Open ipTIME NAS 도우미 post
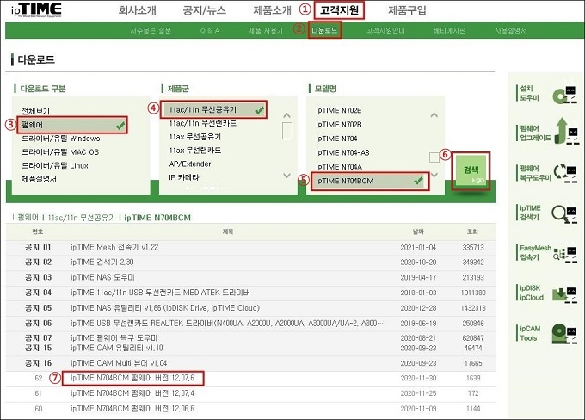The width and height of the screenshot is (585, 420). pos(102,278)
